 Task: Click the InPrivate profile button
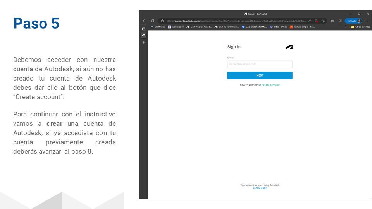click(353, 21)
